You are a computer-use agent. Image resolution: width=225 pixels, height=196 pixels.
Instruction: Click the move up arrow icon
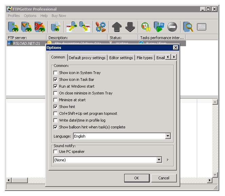point(117,27)
